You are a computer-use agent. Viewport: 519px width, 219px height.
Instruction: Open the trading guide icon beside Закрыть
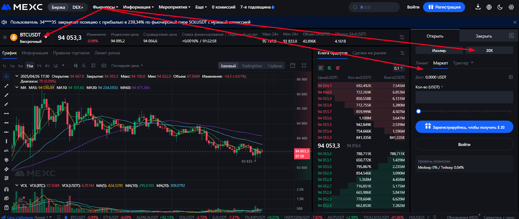511,36
